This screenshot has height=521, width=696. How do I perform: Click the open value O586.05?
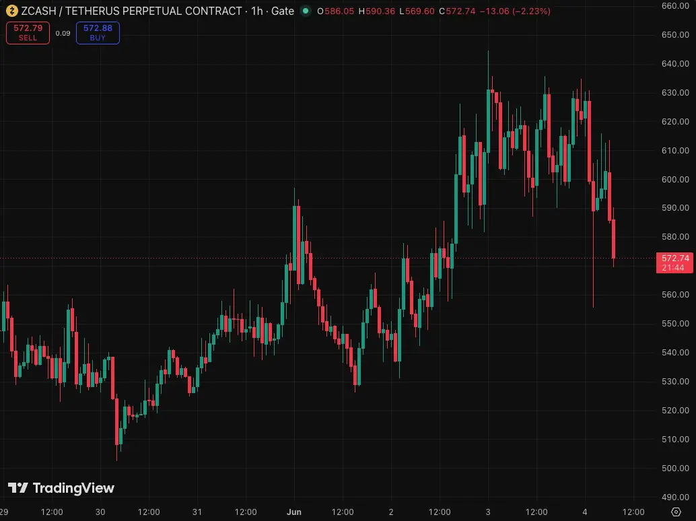coord(336,11)
